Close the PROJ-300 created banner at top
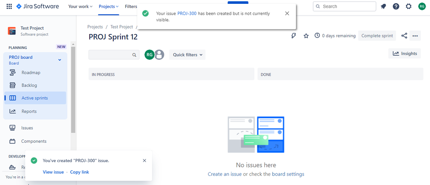The height and width of the screenshot is (185, 430). coord(287,13)
